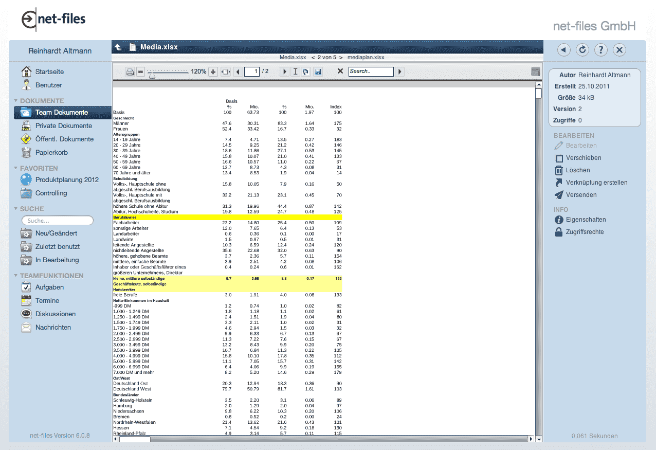The image size is (656, 450).
Task: Go to next page in viewer
Action: (284, 72)
